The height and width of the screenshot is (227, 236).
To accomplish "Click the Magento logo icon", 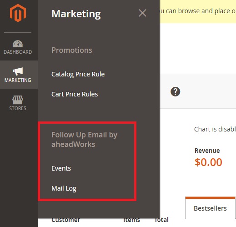I will [18, 13].
